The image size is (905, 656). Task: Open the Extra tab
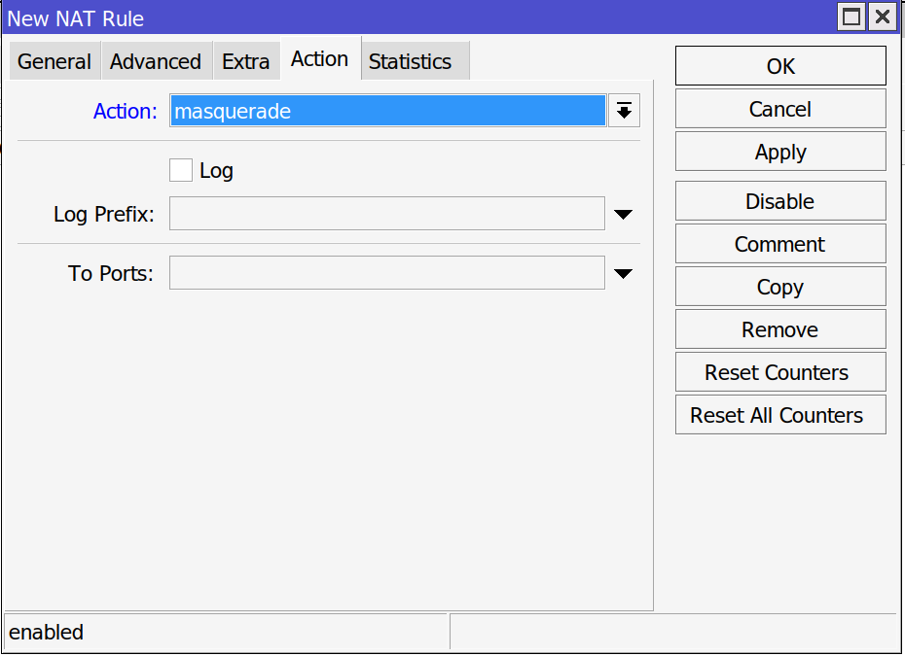246,61
